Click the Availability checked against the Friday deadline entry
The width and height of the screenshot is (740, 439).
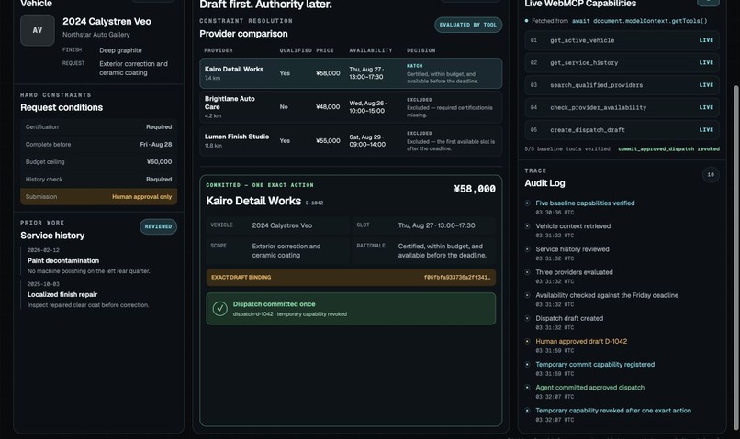tap(607, 295)
